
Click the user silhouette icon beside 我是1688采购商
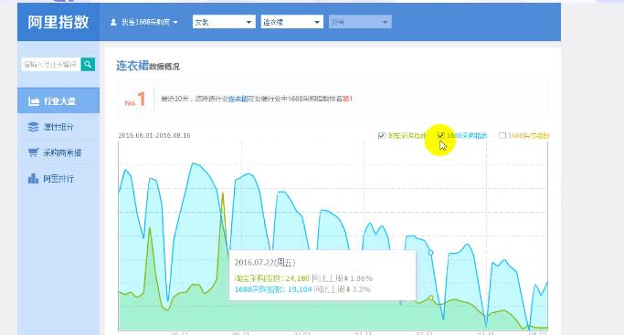pyautogui.click(x=113, y=22)
